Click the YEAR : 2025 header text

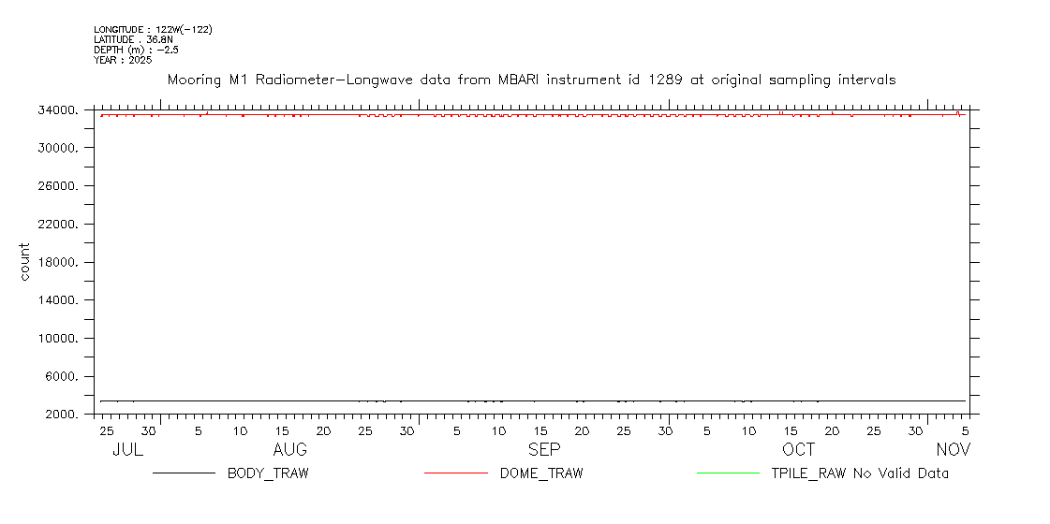117,60
